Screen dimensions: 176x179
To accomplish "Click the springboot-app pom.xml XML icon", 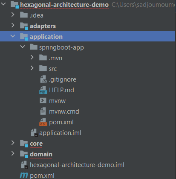I will point(43,122).
